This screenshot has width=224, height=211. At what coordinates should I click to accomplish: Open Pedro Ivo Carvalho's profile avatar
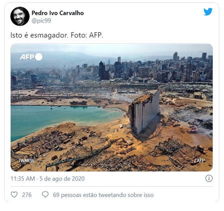(x=20, y=16)
